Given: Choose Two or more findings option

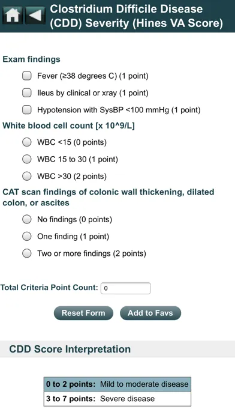Looking at the screenshot, I should coord(26,253).
